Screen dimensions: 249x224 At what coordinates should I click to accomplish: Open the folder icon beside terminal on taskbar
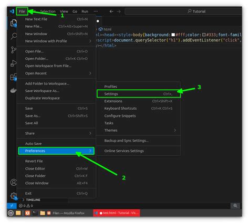[x=43, y=213]
